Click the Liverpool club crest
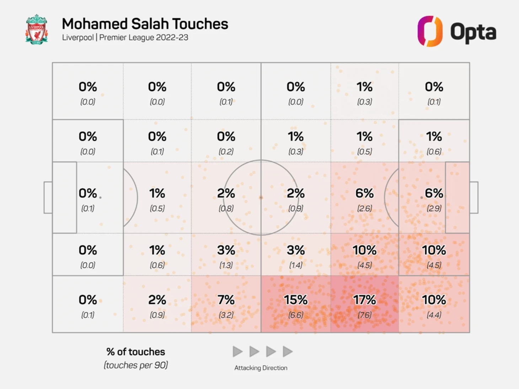519x389 pixels. tap(37, 29)
